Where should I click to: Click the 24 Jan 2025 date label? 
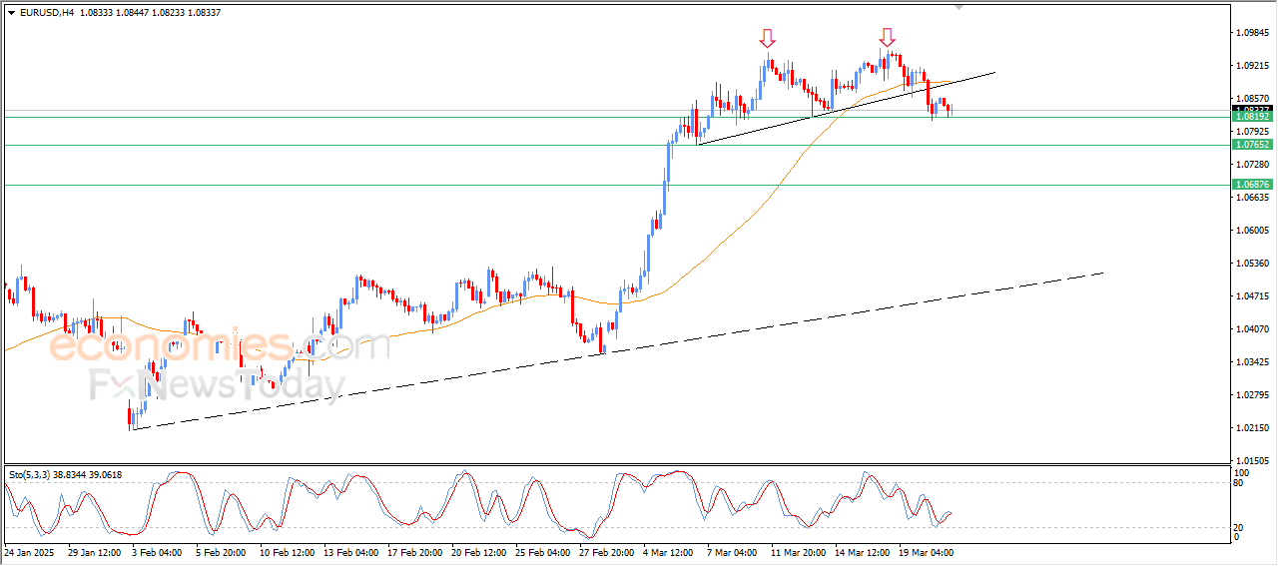pyautogui.click(x=30, y=551)
